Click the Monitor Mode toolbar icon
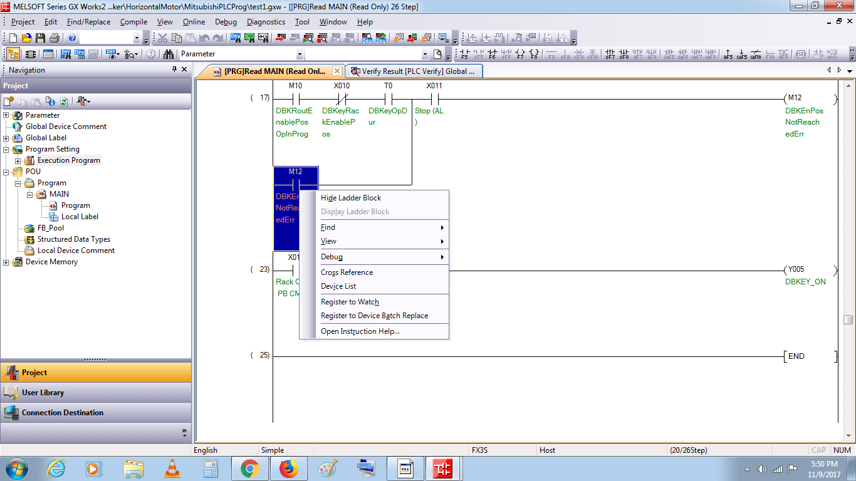 pos(308,38)
